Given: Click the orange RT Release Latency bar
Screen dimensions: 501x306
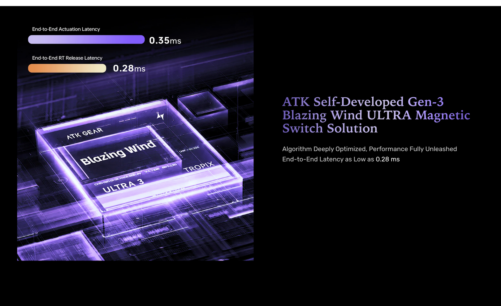Looking at the screenshot, I should 67,68.
